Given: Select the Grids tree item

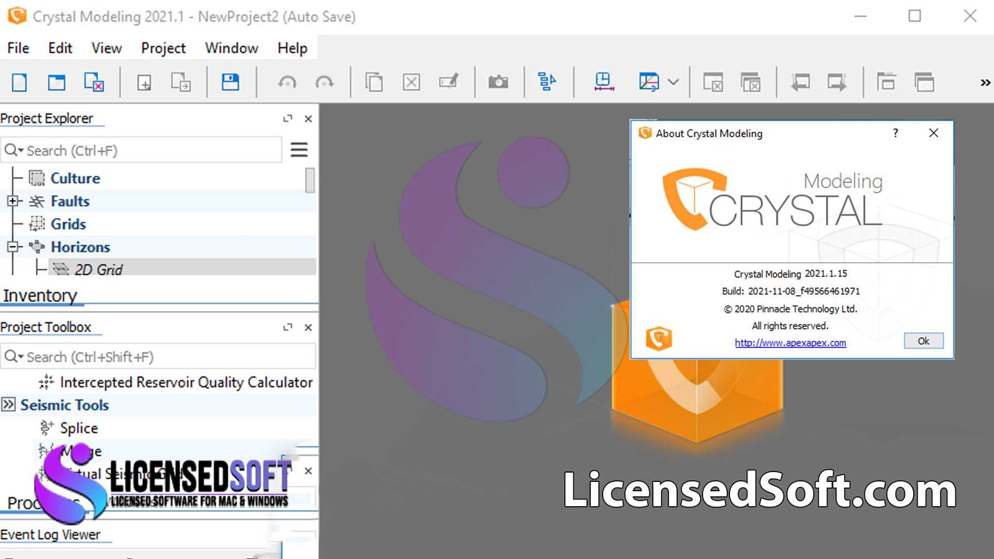Looking at the screenshot, I should click(68, 224).
